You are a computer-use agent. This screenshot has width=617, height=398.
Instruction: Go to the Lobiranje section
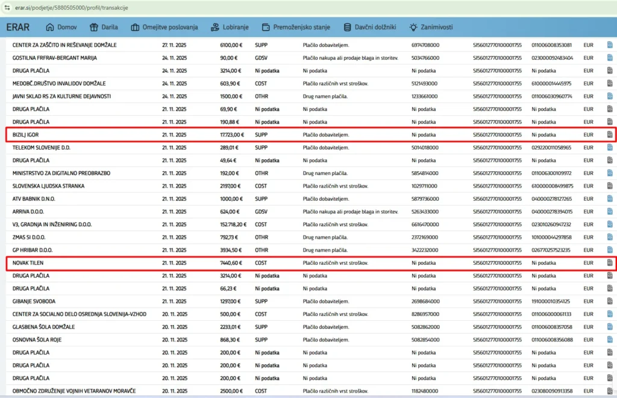point(231,27)
